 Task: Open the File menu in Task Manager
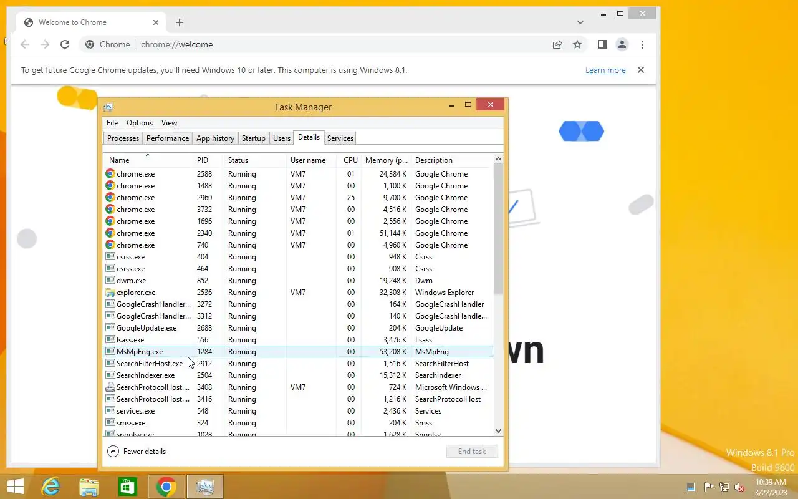pos(112,123)
